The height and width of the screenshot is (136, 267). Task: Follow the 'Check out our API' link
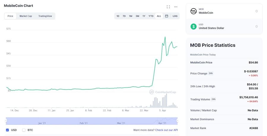pyautogui.click(x=166, y=130)
